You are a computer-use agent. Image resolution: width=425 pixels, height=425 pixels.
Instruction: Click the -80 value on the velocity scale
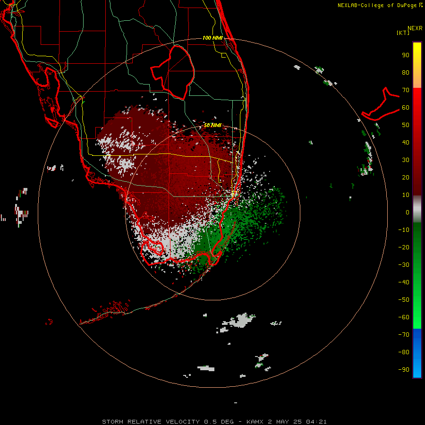tap(404, 352)
